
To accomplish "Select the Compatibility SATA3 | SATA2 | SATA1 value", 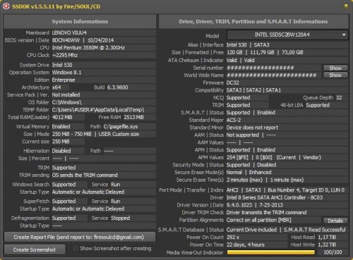I will [253, 90].
